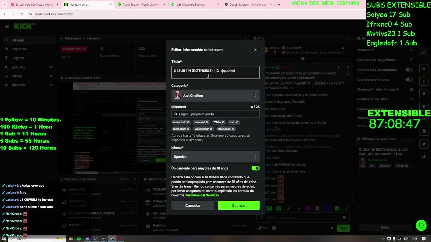Click the green Guardar button

[238, 205]
